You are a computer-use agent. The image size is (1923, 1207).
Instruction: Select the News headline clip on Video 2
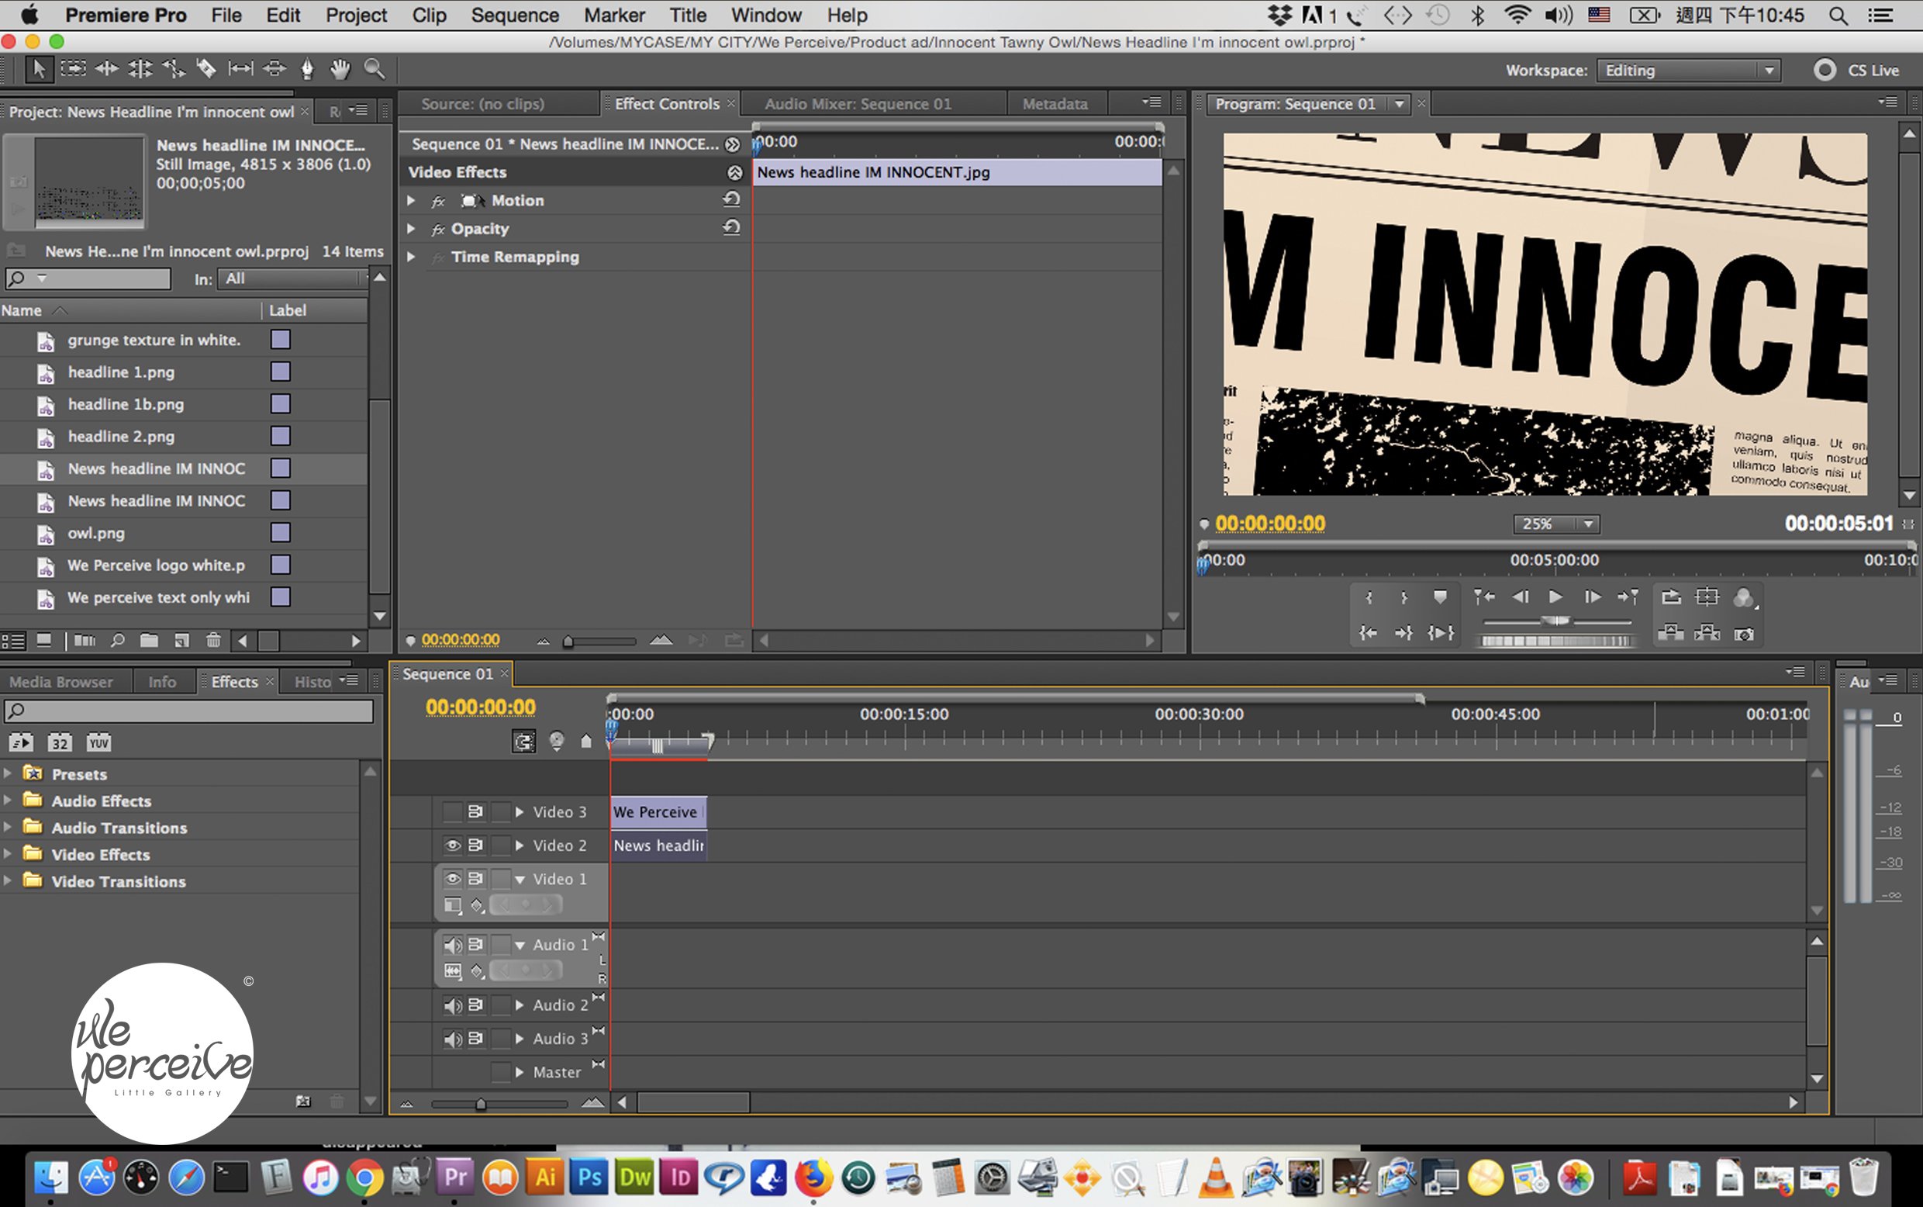tap(658, 846)
